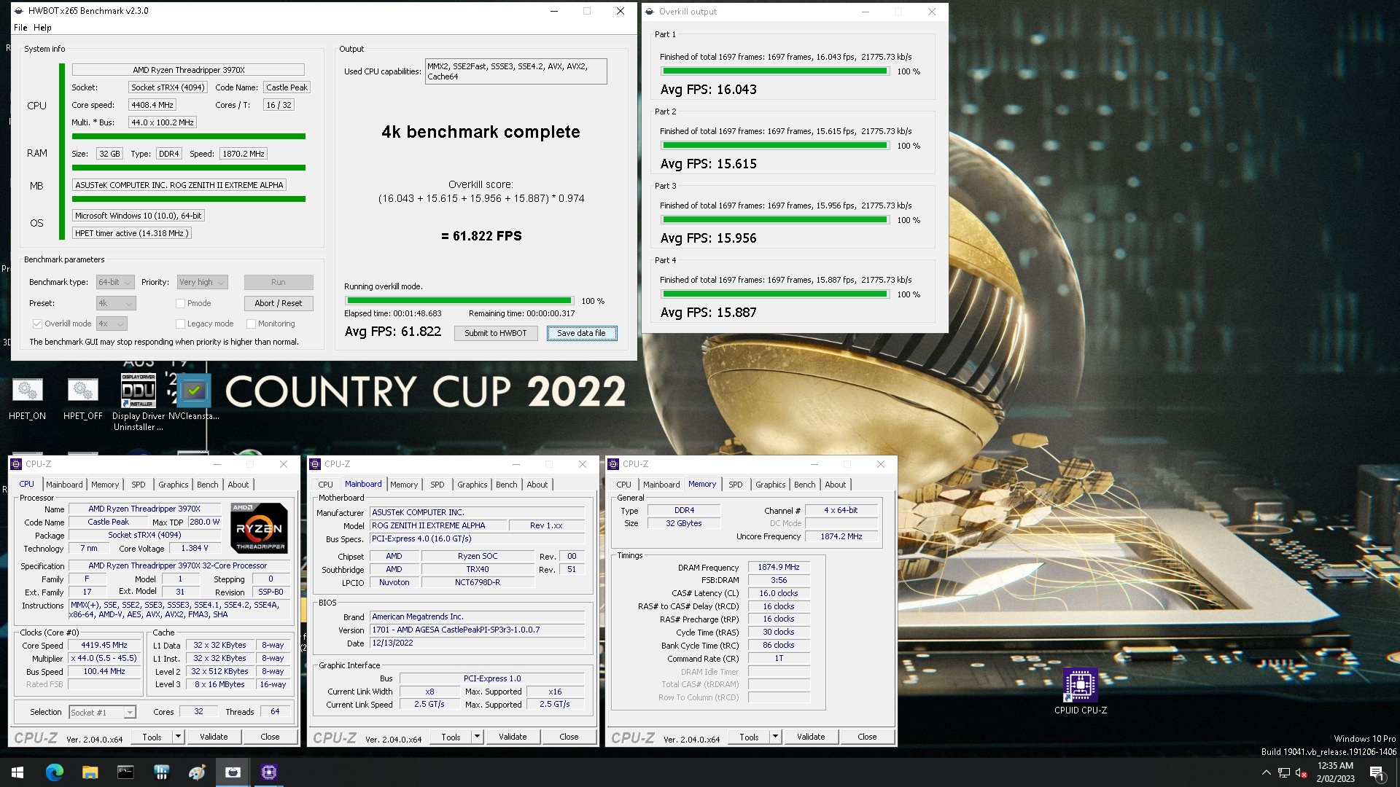
Task: Open the NVCleanstall desktop icon
Action: 193,399
